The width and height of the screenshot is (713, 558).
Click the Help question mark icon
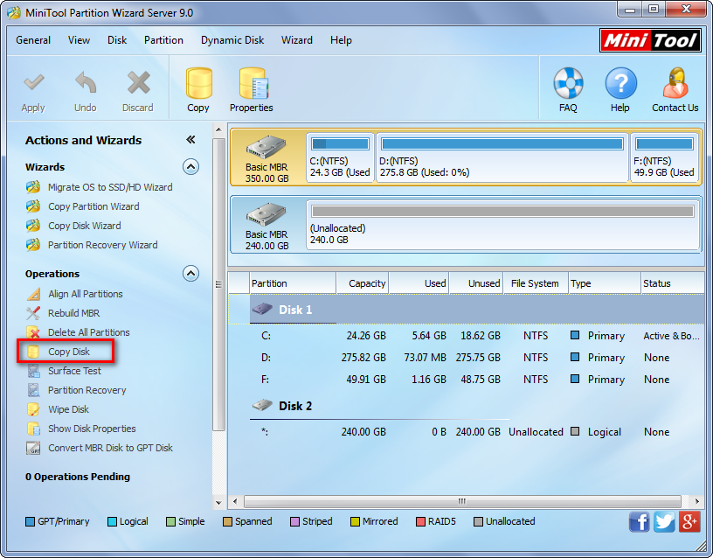(x=620, y=83)
